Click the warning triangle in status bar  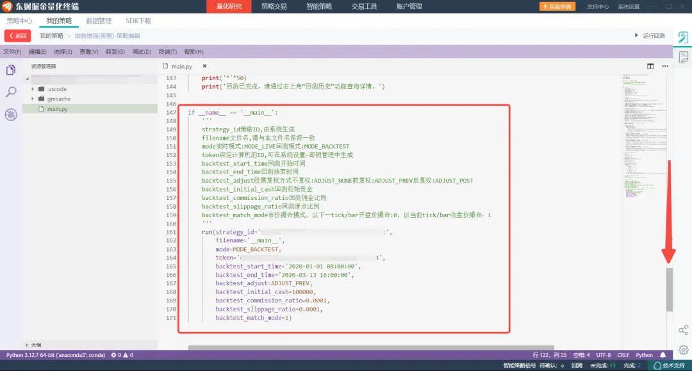[x=126, y=355]
